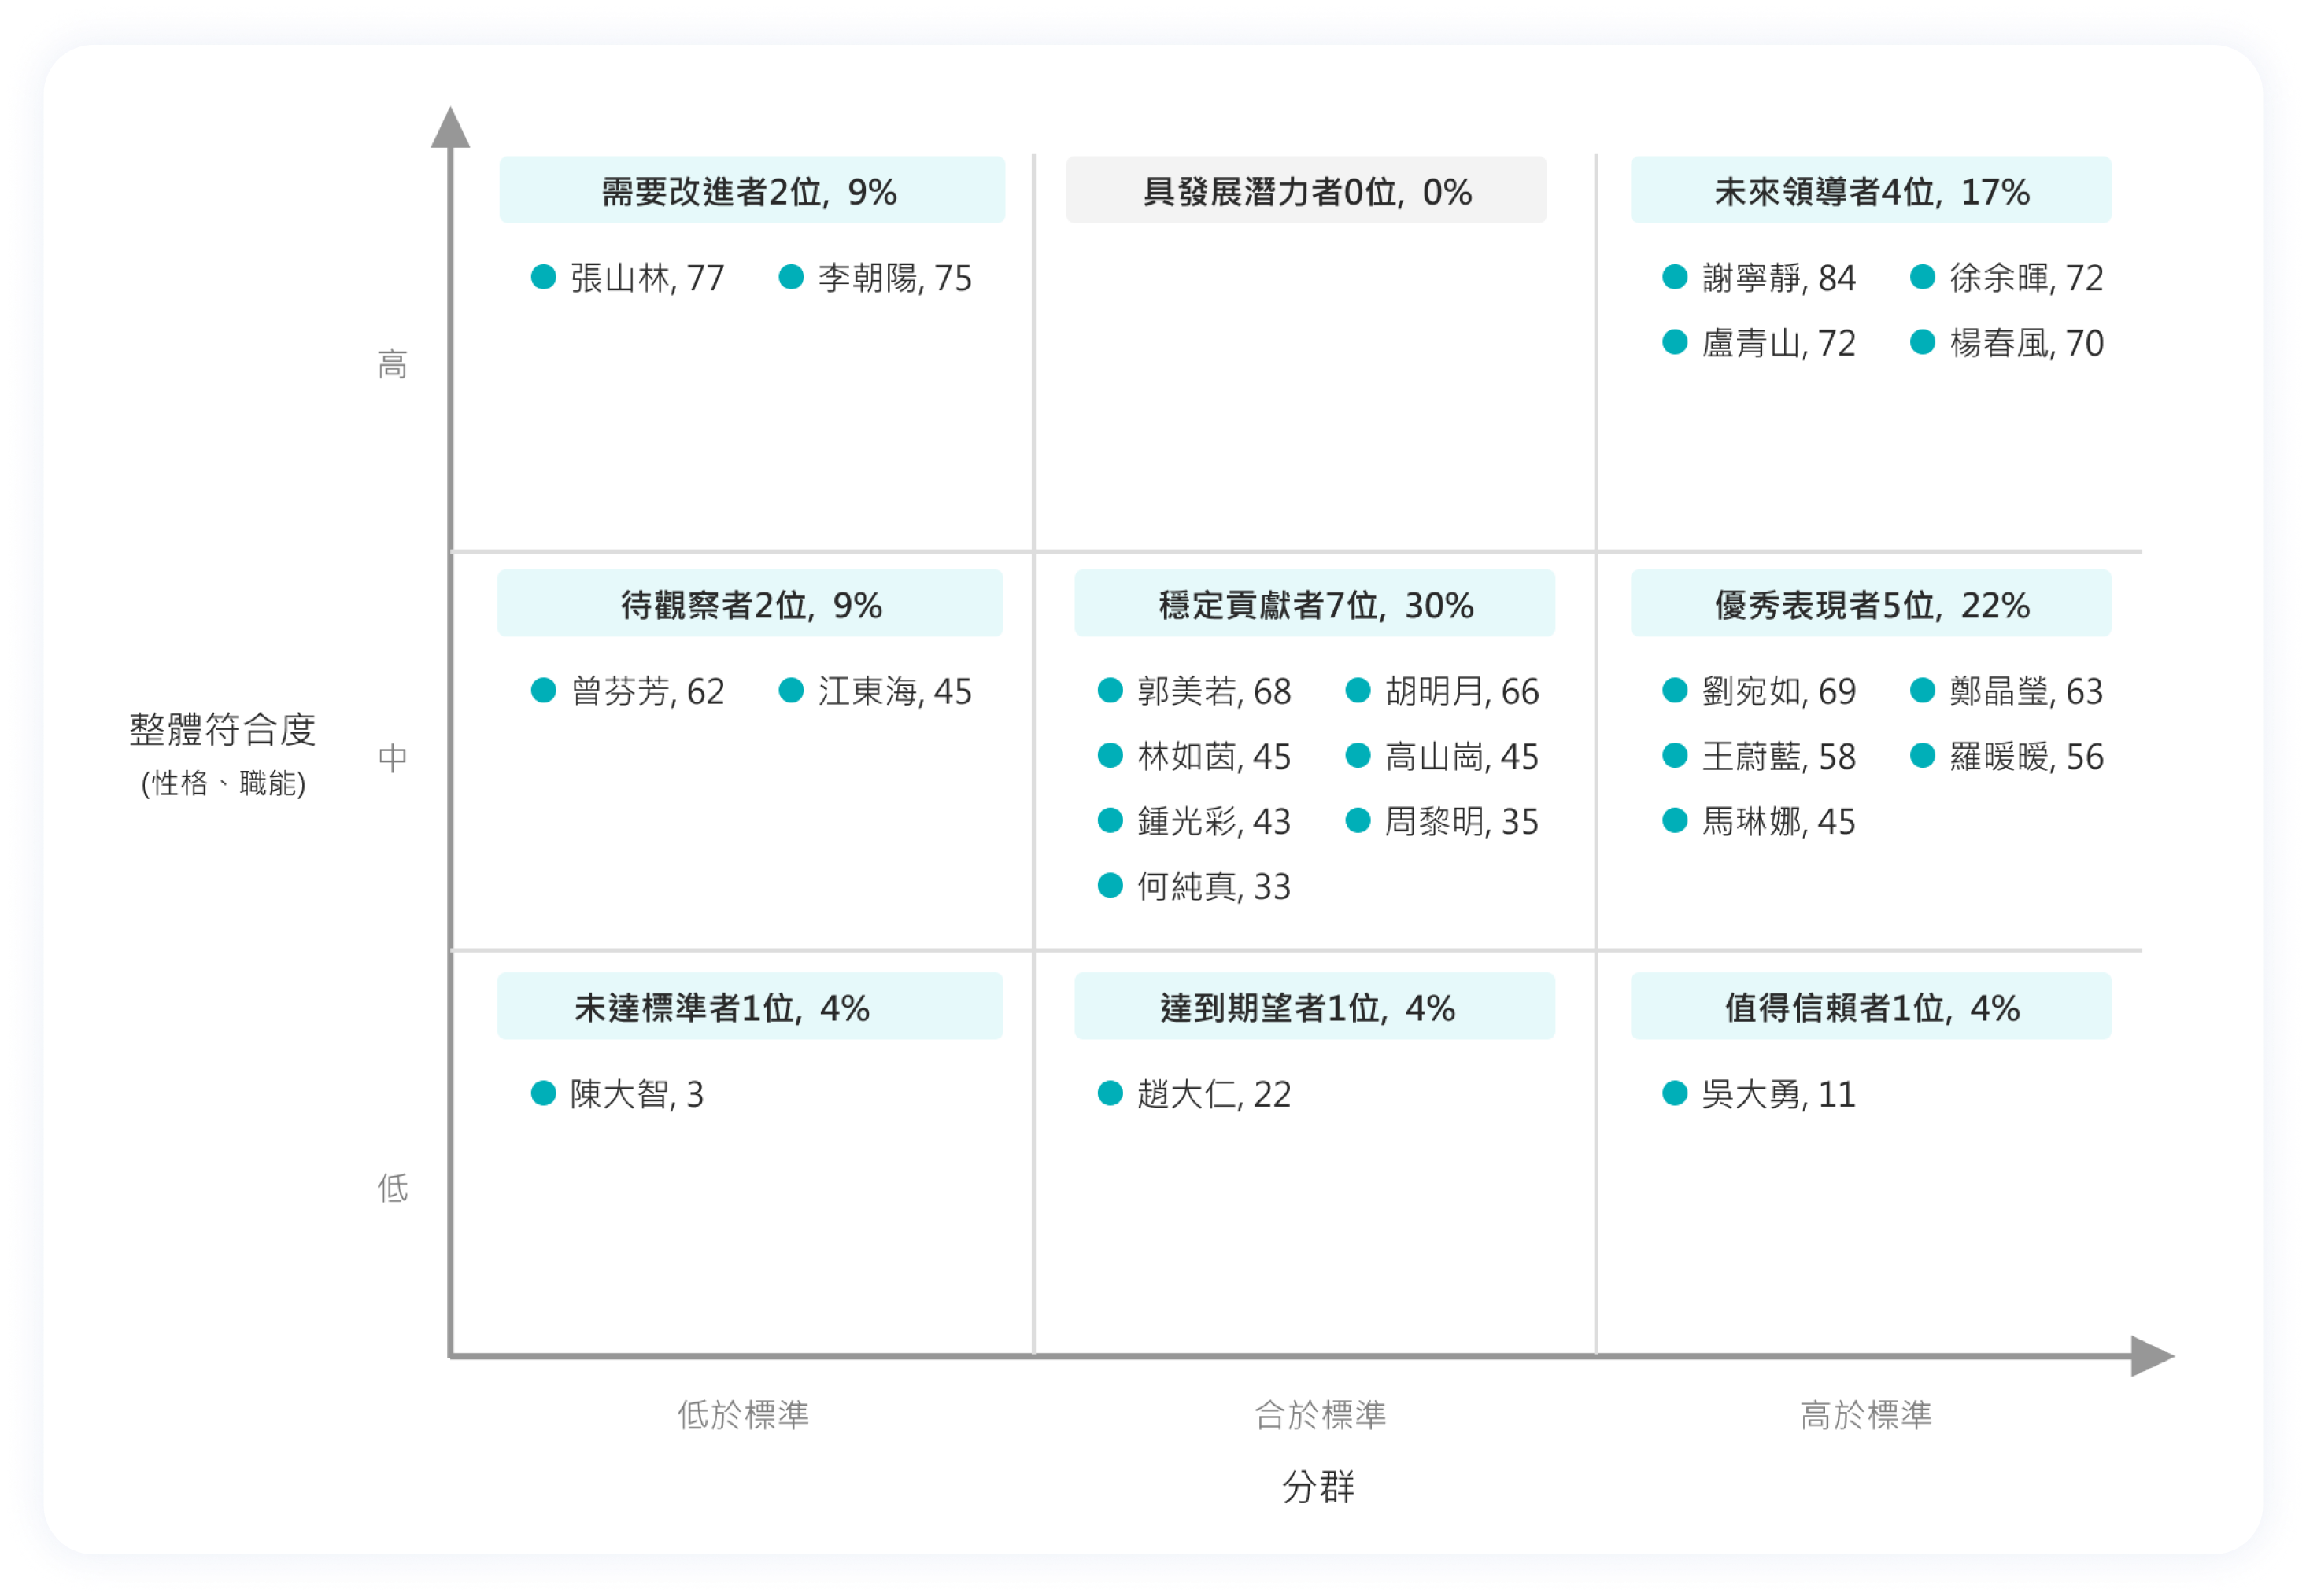Select the name 劉宛如, 69

coord(1779,691)
